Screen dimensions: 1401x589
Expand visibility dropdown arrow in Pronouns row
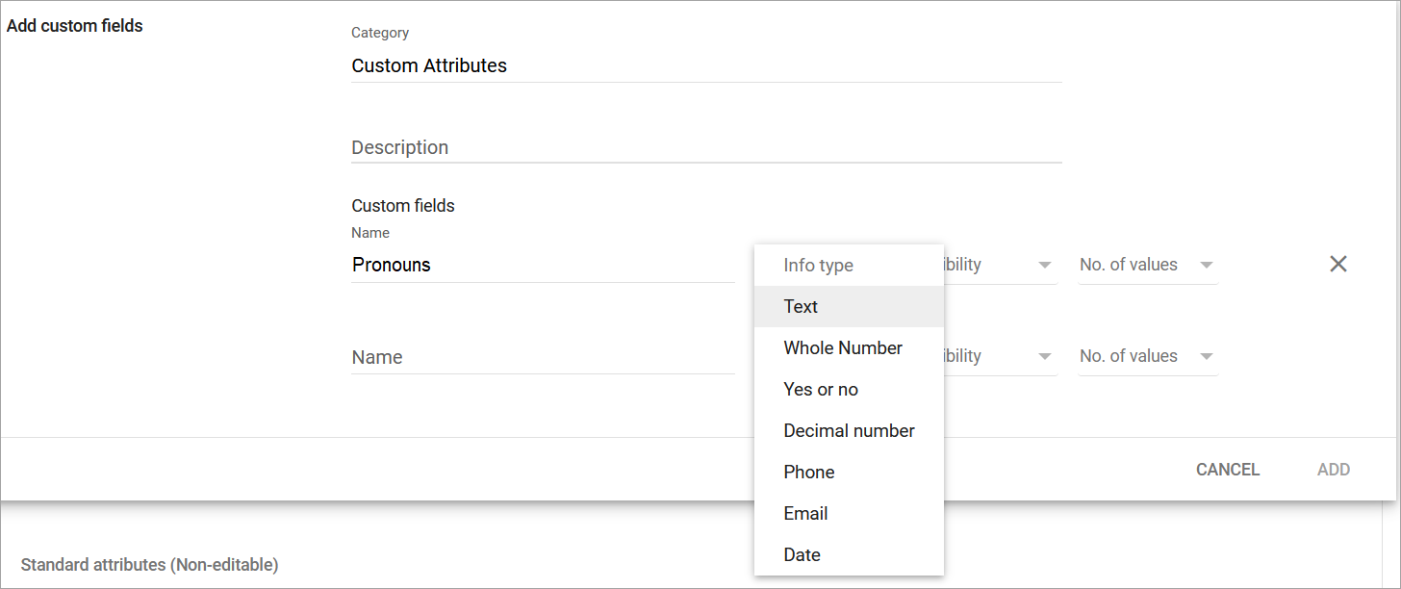pos(1045,266)
